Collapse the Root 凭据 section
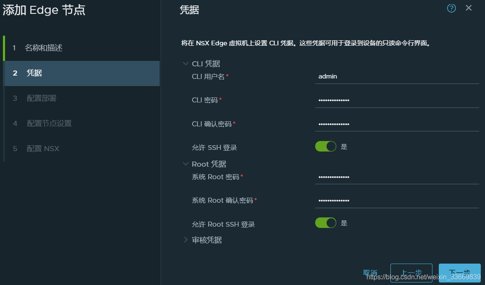The height and width of the screenshot is (285, 485). click(x=186, y=164)
